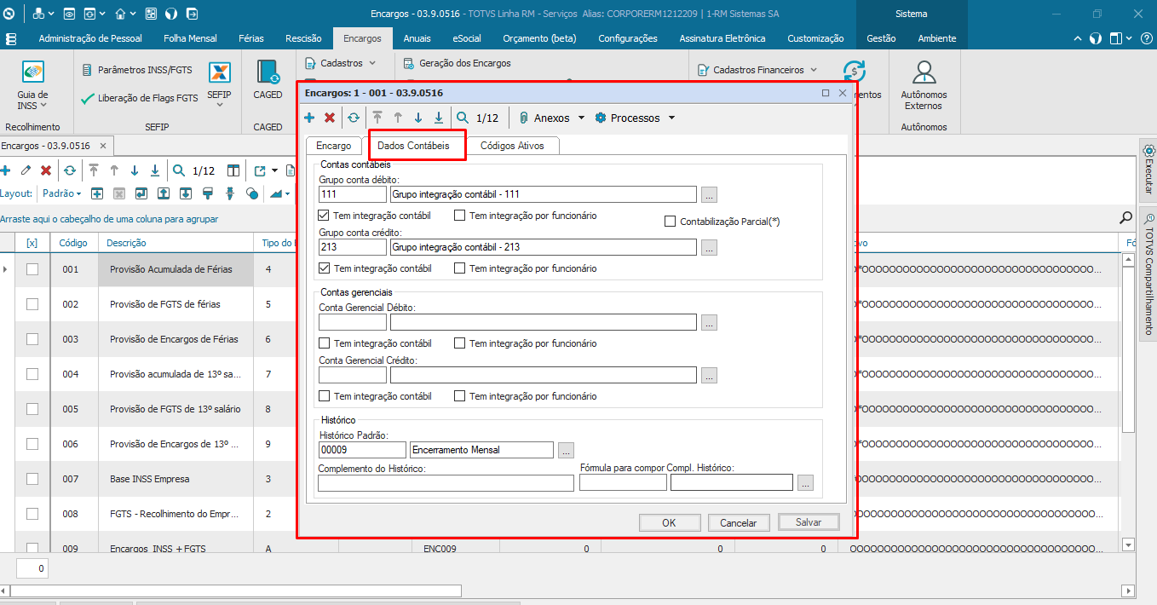Click the OK button

(x=669, y=522)
